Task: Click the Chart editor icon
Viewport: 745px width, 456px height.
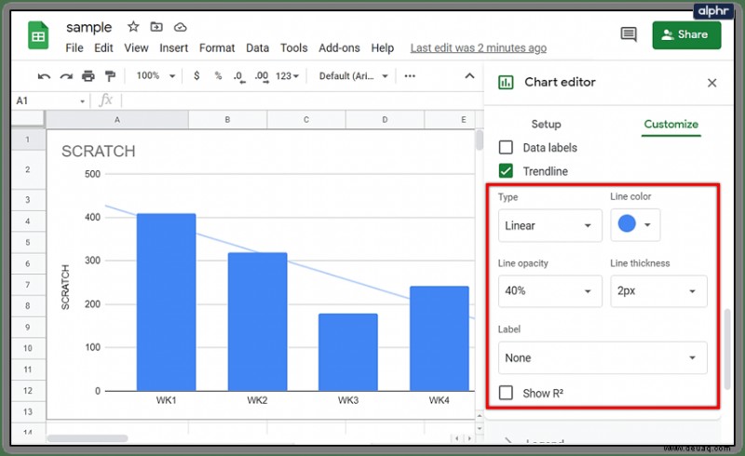Action: point(506,82)
